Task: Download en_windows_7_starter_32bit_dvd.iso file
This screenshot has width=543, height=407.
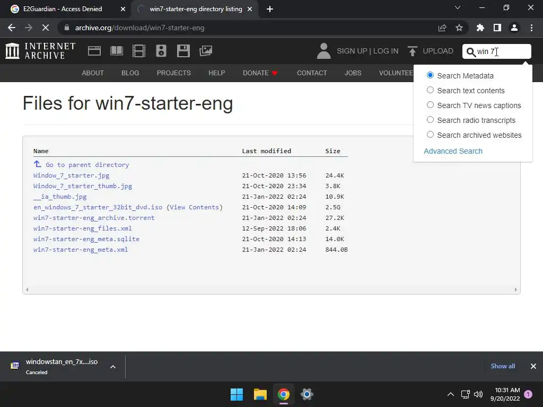Action: (x=98, y=207)
